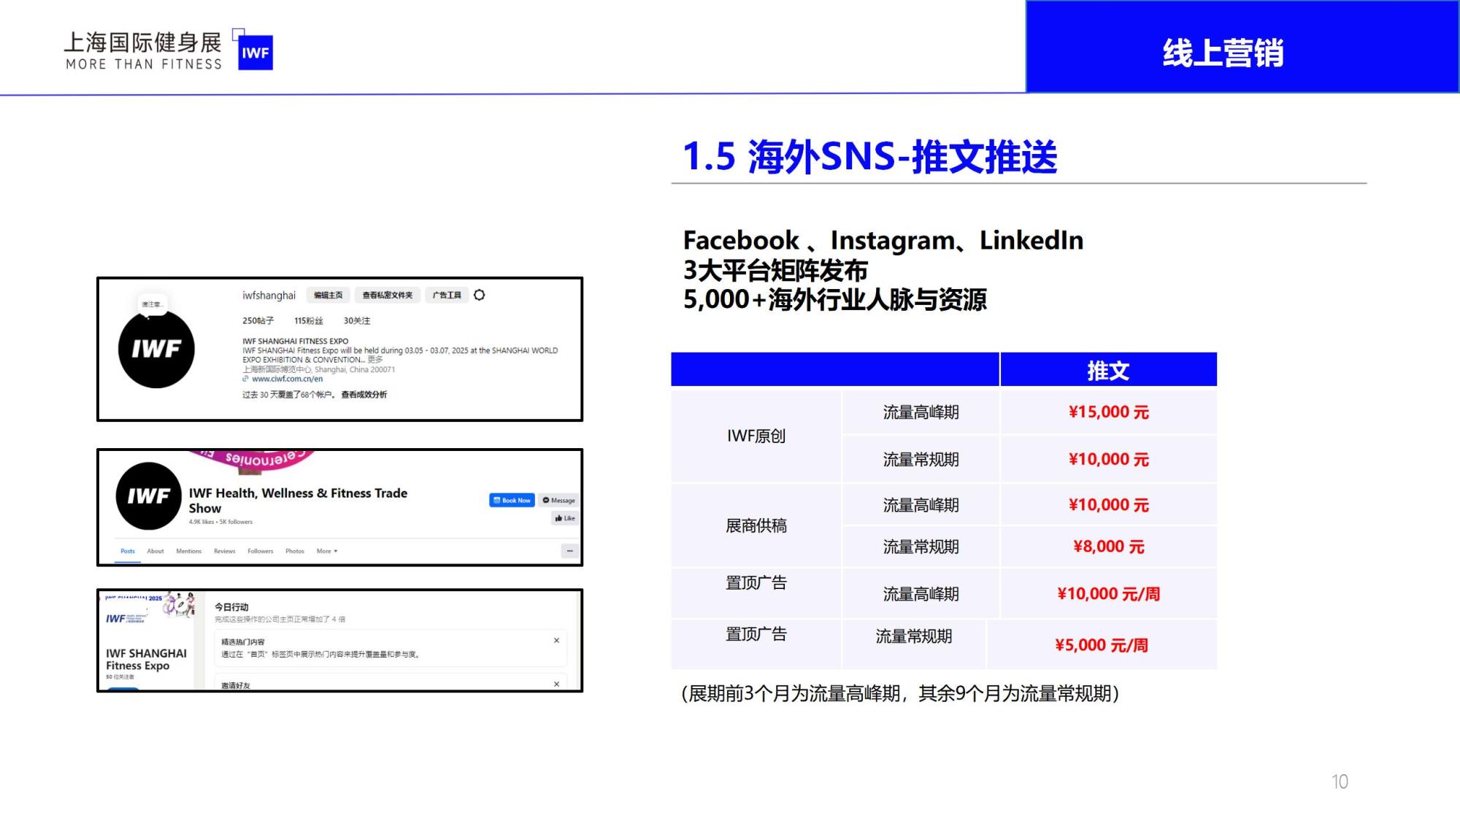Viewport: 1460px width, 821px height.
Task: Click the MORE THAN FITNESS tagline
Action: coord(144,64)
